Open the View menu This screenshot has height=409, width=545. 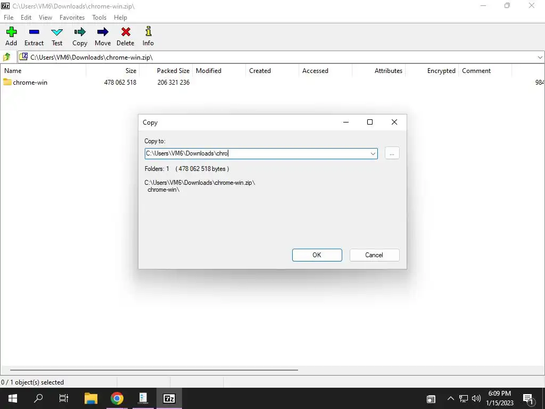click(x=45, y=18)
